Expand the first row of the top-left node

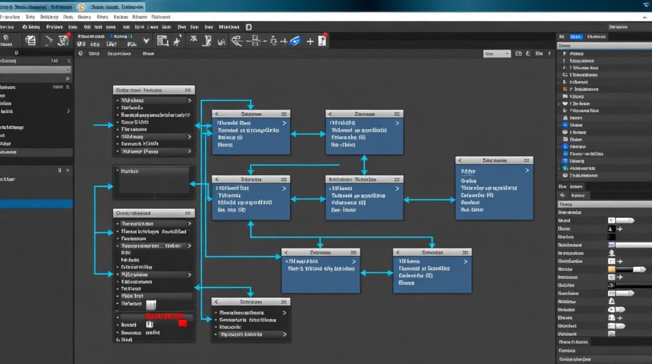(189, 100)
